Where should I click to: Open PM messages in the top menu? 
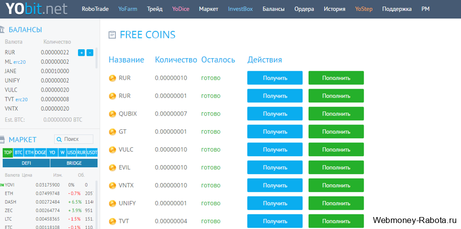pos(425,9)
